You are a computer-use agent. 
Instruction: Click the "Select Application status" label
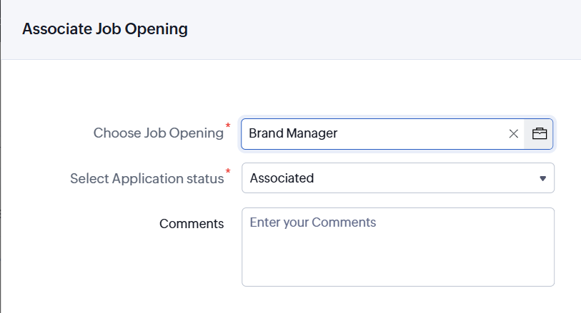(147, 178)
